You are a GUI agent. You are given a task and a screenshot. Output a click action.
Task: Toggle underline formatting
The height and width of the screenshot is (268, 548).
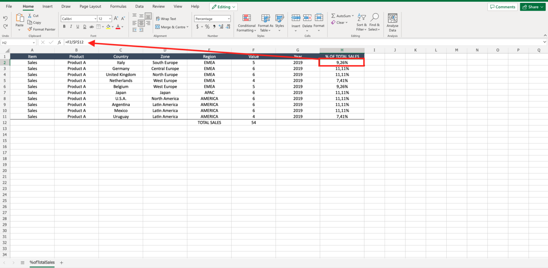(x=77, y=26)
